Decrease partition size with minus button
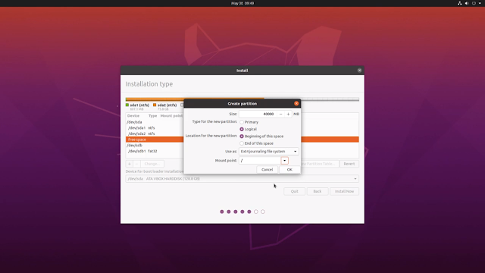Viewport: 485px width, 273px height. 280,114
